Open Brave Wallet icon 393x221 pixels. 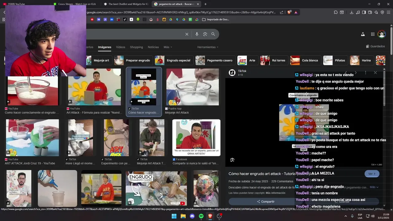[370, 12]
